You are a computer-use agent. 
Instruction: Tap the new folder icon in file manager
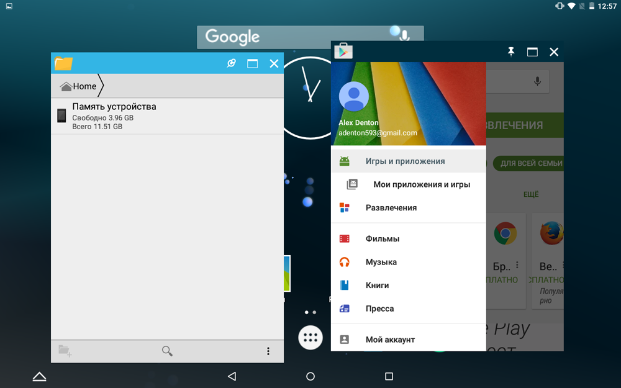(65, 351)
